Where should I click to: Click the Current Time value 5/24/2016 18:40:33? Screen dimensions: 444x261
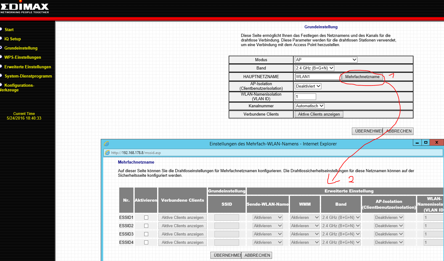[24, 118]
